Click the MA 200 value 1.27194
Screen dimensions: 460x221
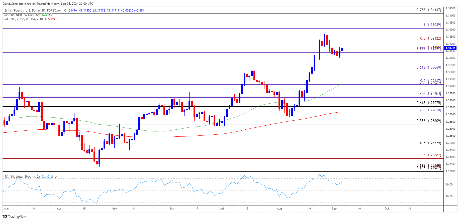pos(50,19)
